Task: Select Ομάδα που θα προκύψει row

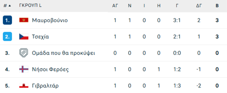Action: pyautogui.click(x=113, y=53)
